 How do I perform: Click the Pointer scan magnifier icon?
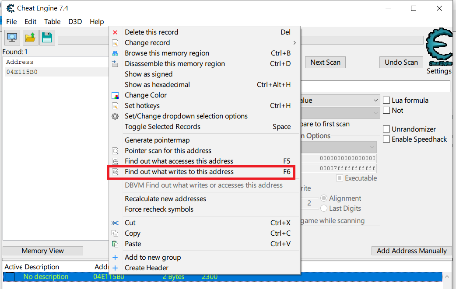point(115,151)
